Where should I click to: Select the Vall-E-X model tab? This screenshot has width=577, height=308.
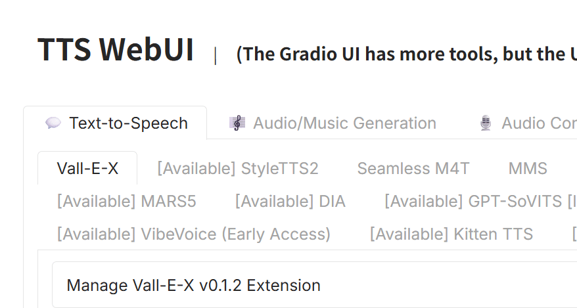87,168
